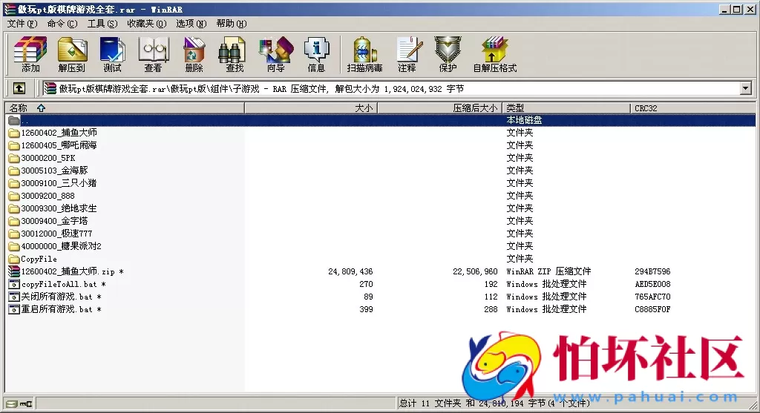
Task: Click packed size 22,506,960
Action: tap(475, 271)
